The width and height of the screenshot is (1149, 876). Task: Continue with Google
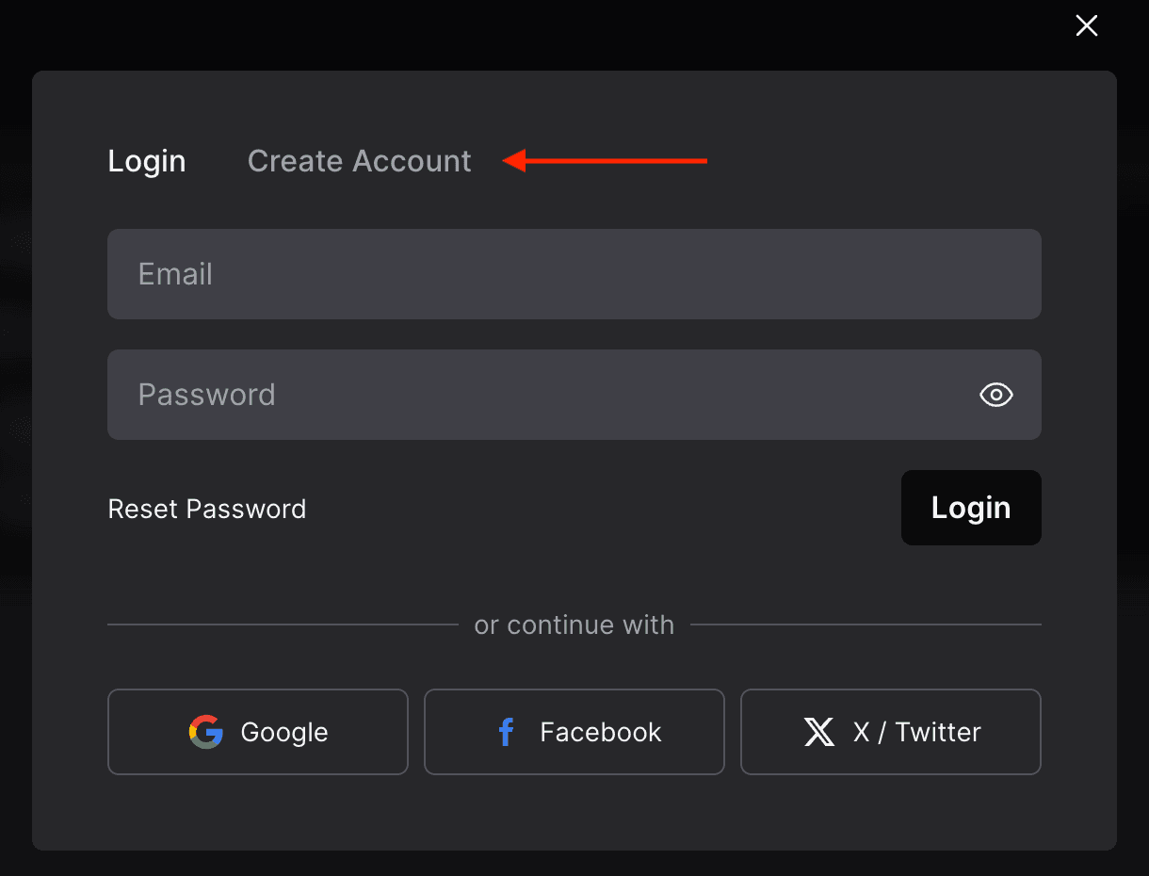(x=257, y=731)
